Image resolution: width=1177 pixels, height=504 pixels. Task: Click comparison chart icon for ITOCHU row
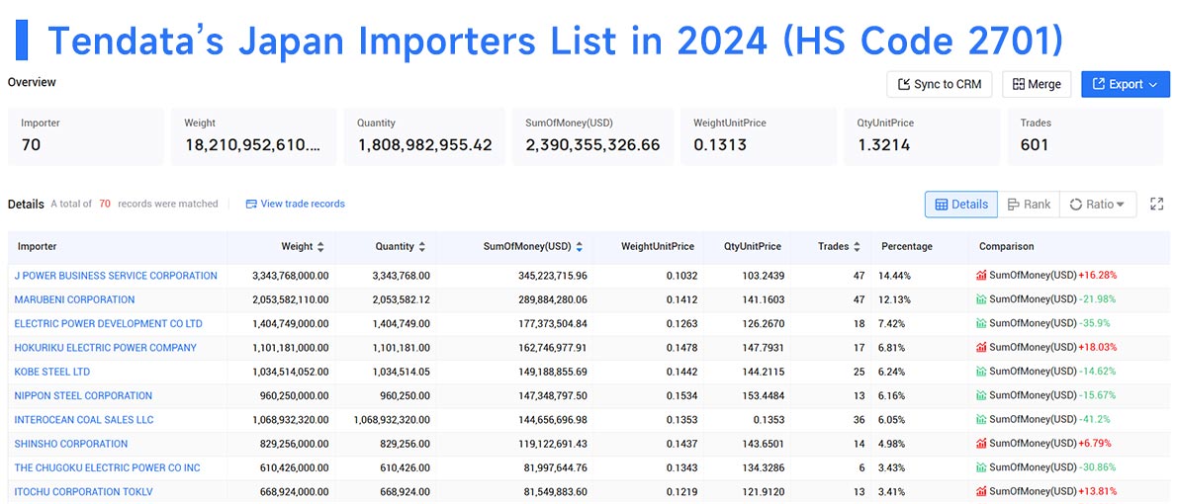point(981,491)
